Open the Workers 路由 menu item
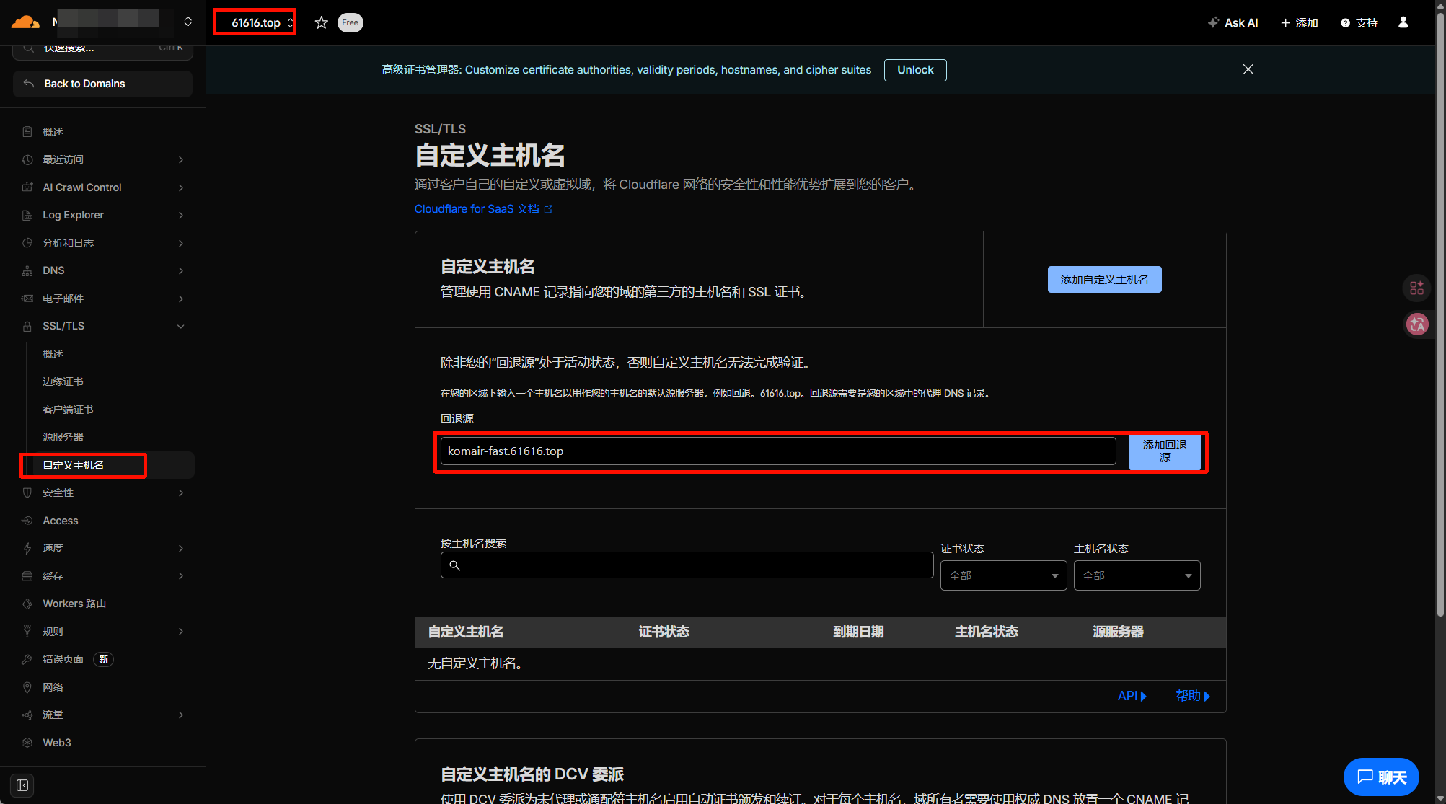Viewport: 1446px width, 804px height. [x=74, y=604]
